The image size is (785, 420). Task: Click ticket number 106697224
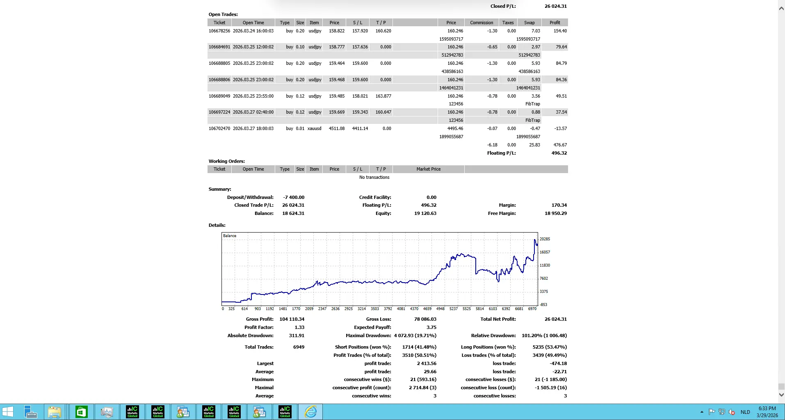[219, 112]
